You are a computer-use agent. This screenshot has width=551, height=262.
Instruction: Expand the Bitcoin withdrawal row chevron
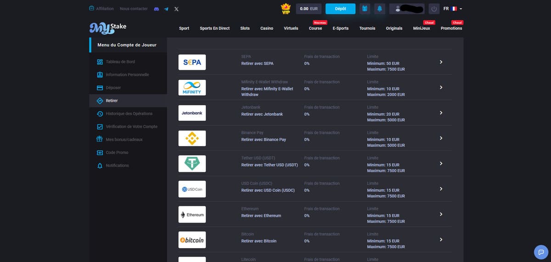(x=441, y=239)
